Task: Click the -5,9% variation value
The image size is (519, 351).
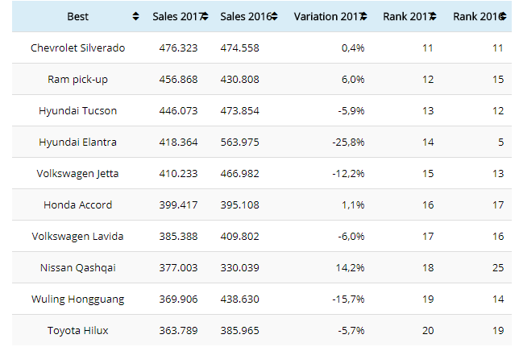Action: click(351, 111)
